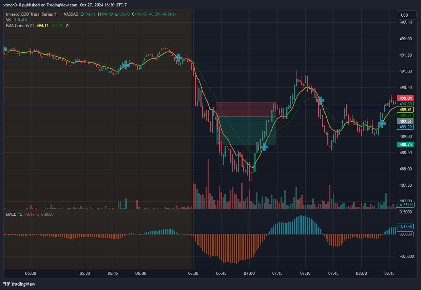
Task: Select the EMA cross marker just before 06:30
Action: [x=178, y=58]
